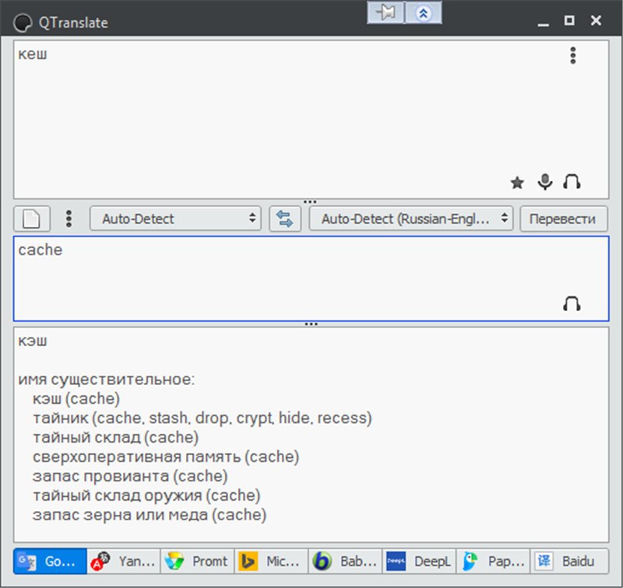Close the QTranslate window

[x=596, y=20]
